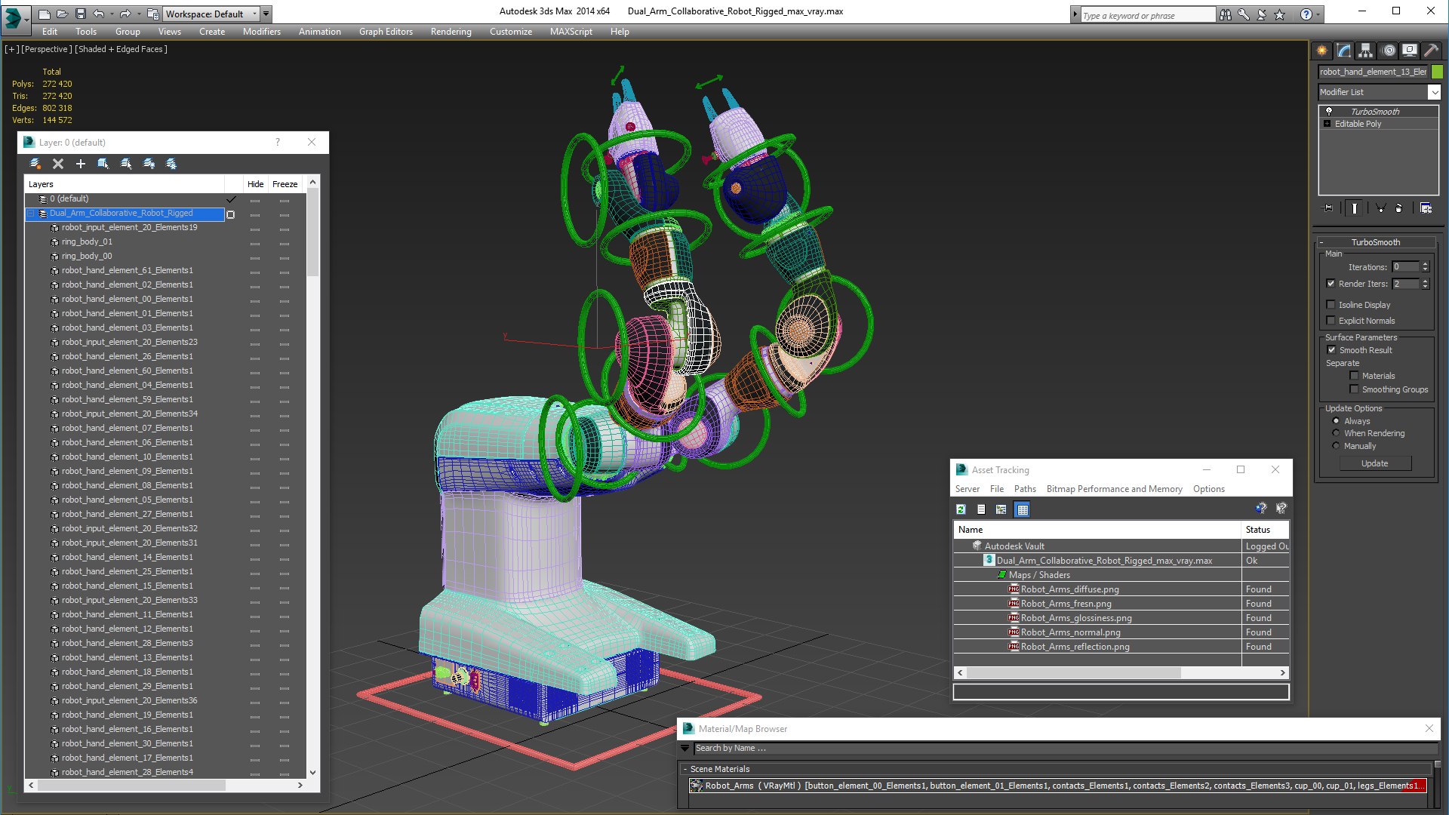
Task: Click Refresh icon in Asset Tracking
Action: (961, 509)
